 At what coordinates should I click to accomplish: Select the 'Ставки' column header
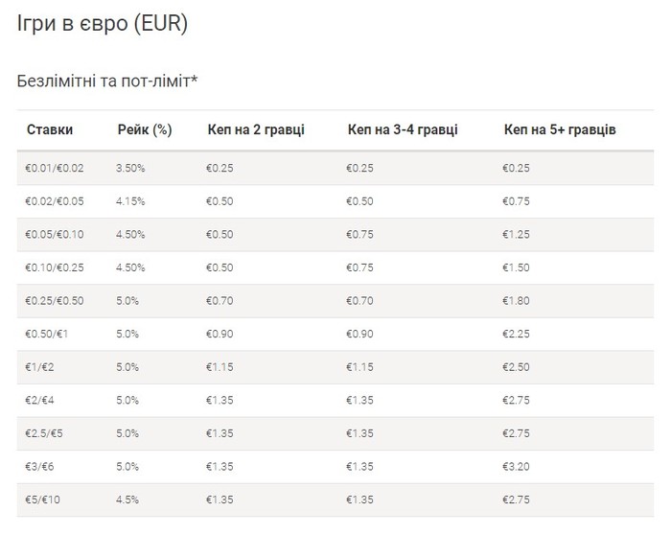click(50, 129)
